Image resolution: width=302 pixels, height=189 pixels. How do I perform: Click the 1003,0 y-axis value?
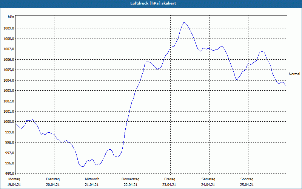click(x=9, y=91)
